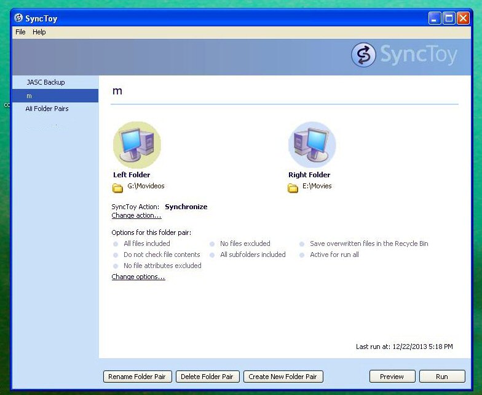Open the File menu
482x395 pixels.
(20, 32)
